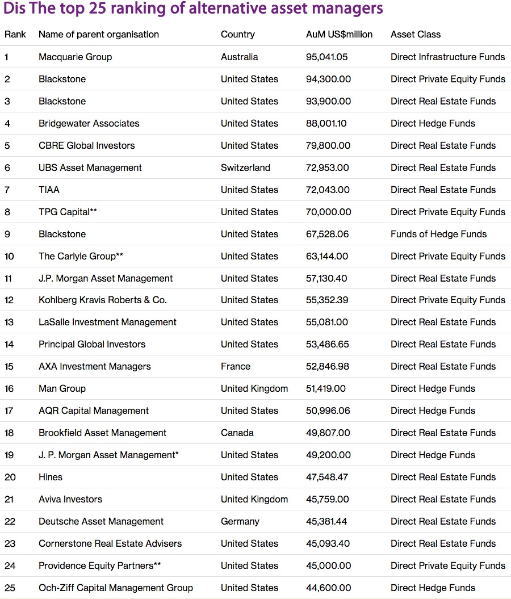
Task: Click the AuM value '45,759.00'
Action: pos(327,499)
